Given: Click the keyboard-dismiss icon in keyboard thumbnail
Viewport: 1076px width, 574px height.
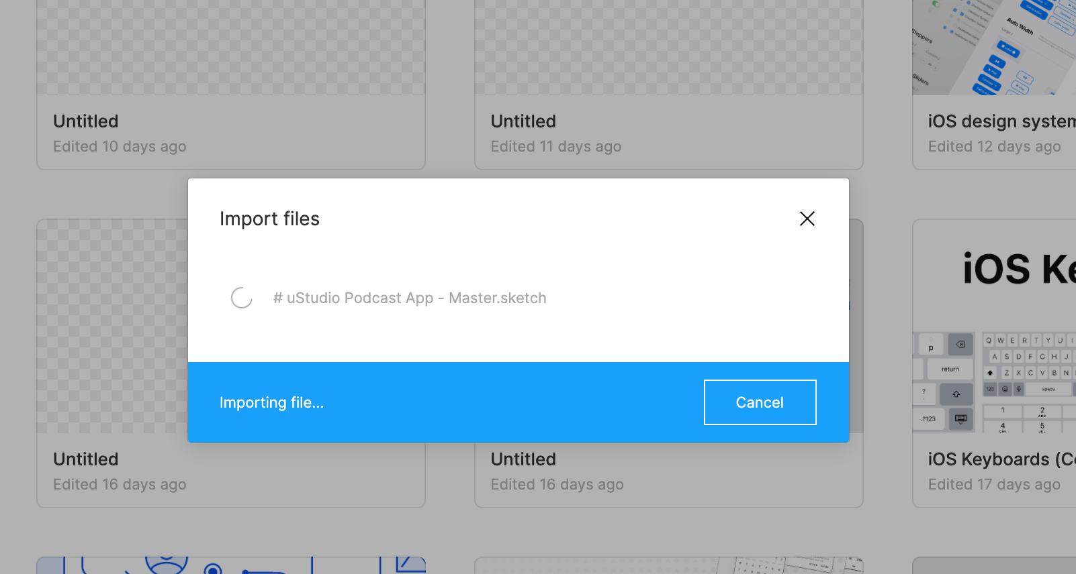Looking at the screenshot, I should (x=960, y=419).
